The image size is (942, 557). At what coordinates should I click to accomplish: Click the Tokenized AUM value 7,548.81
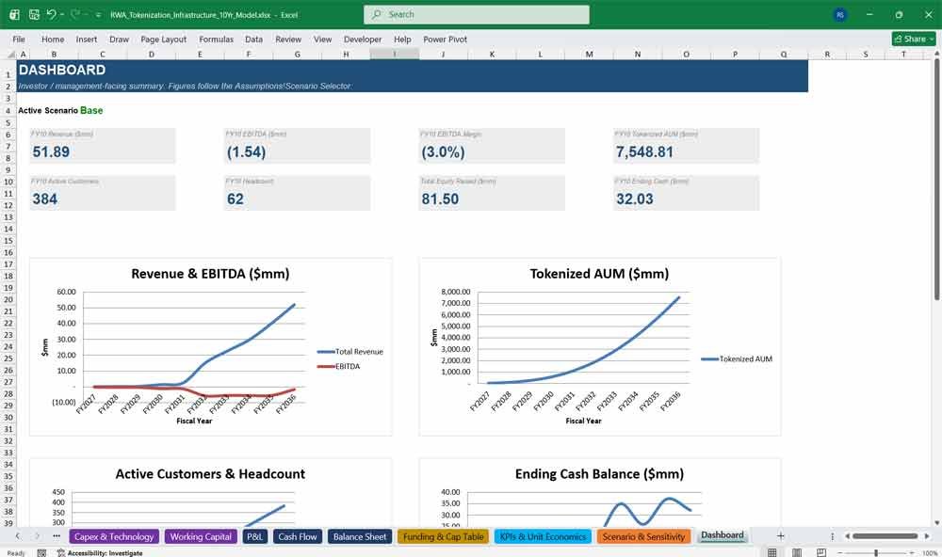click(x=644, y=151)
